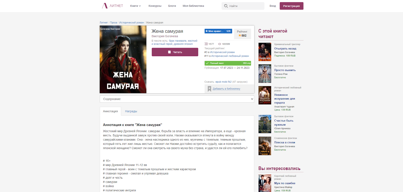Open the Просто выжить title link

pyautogui.click(x=285, y=70)
